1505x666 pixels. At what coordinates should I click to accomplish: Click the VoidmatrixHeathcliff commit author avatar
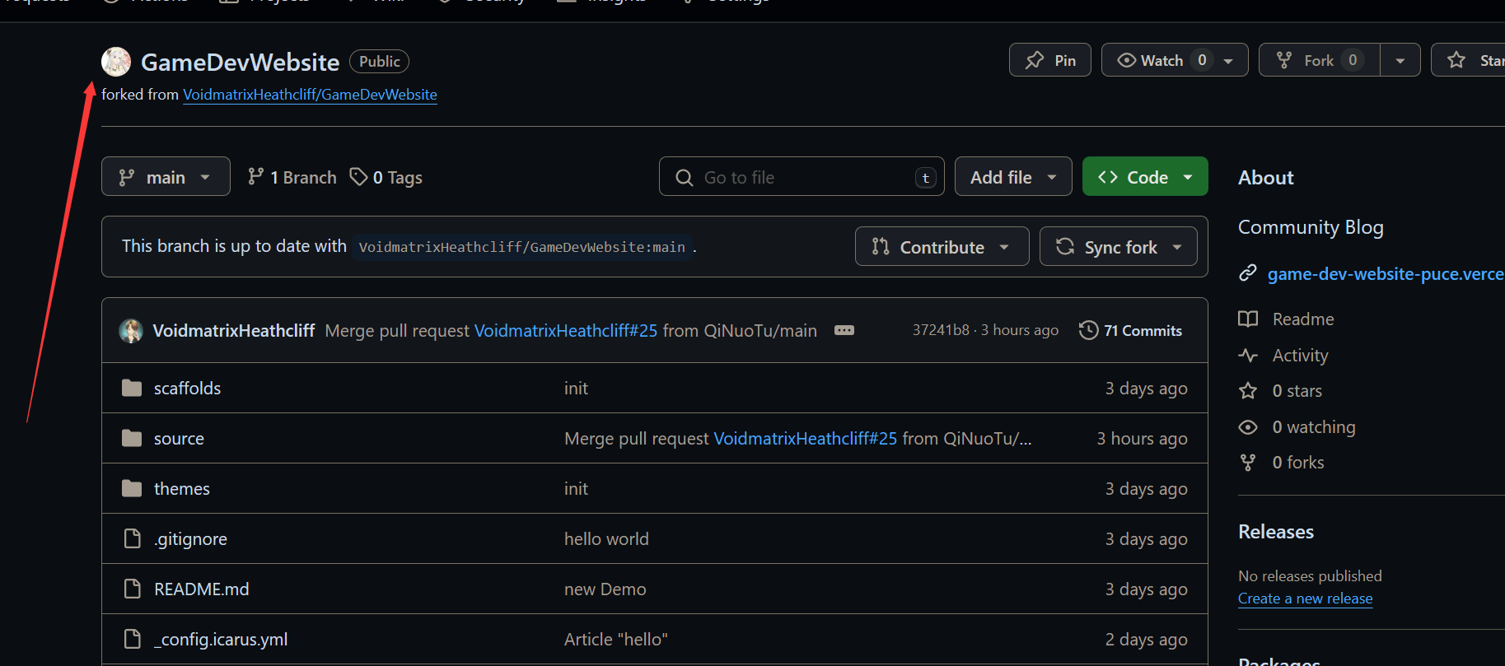click(131, 331)
